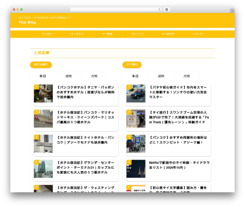245x207 pixels.
Task: Select the 本日 tab under ホテル紹介
Action: (43, 76)
